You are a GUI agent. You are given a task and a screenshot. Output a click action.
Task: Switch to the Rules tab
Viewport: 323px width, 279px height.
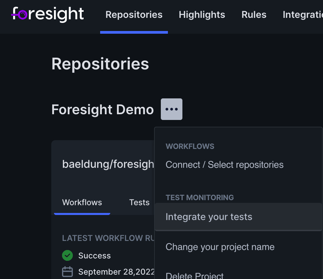254,15
